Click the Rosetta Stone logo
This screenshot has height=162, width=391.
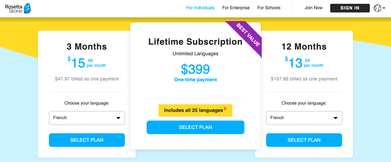click(x=18, y=8)
